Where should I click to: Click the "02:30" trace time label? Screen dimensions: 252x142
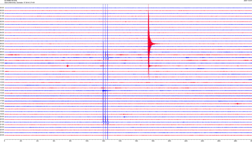pyautogui.click(x=2, y=22)
